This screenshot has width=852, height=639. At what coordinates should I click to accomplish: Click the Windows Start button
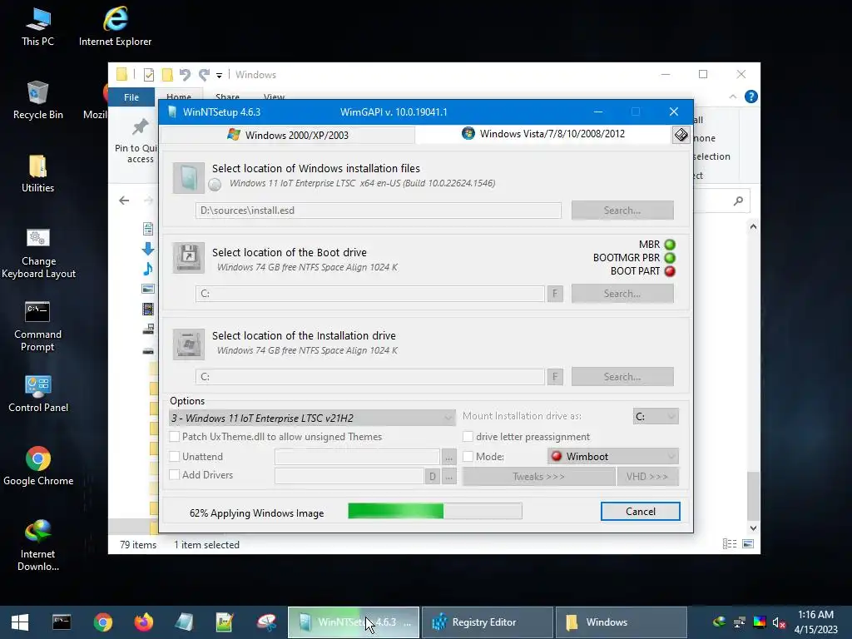click(20, 622)
